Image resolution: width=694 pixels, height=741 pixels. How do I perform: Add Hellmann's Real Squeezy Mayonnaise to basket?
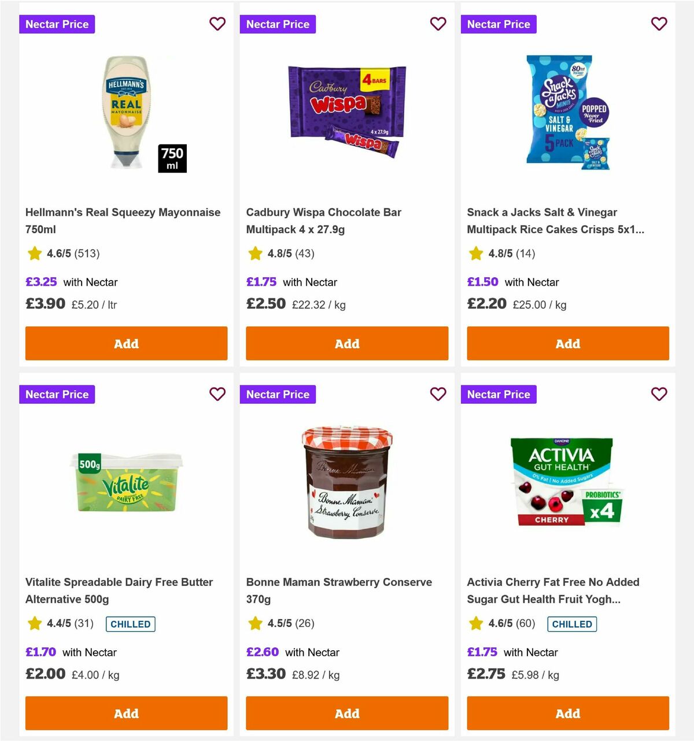pyautogui.click(x=126, y=344)
